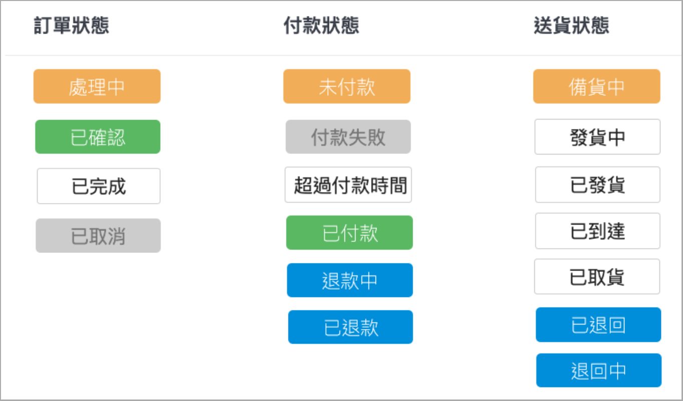Screen dimensions: 683x401
Task: Select the 發貨中 delivery status
Action: click(597, 137)
